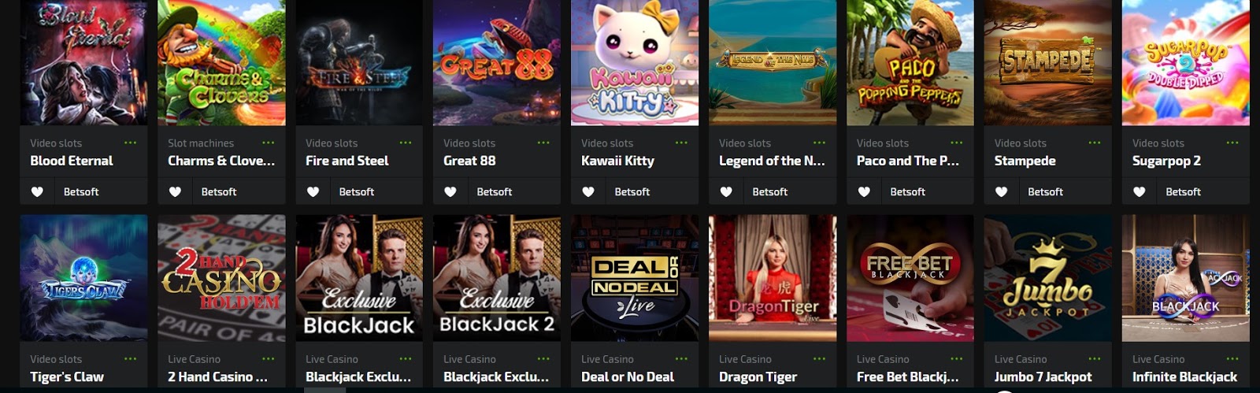Favorite Paco and The Popping Peppers

coord(864,191)
